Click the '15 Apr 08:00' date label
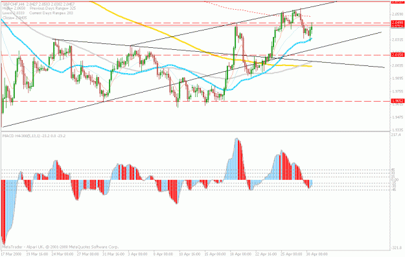This screenshot has height=257, width=405. coord(215,254)
